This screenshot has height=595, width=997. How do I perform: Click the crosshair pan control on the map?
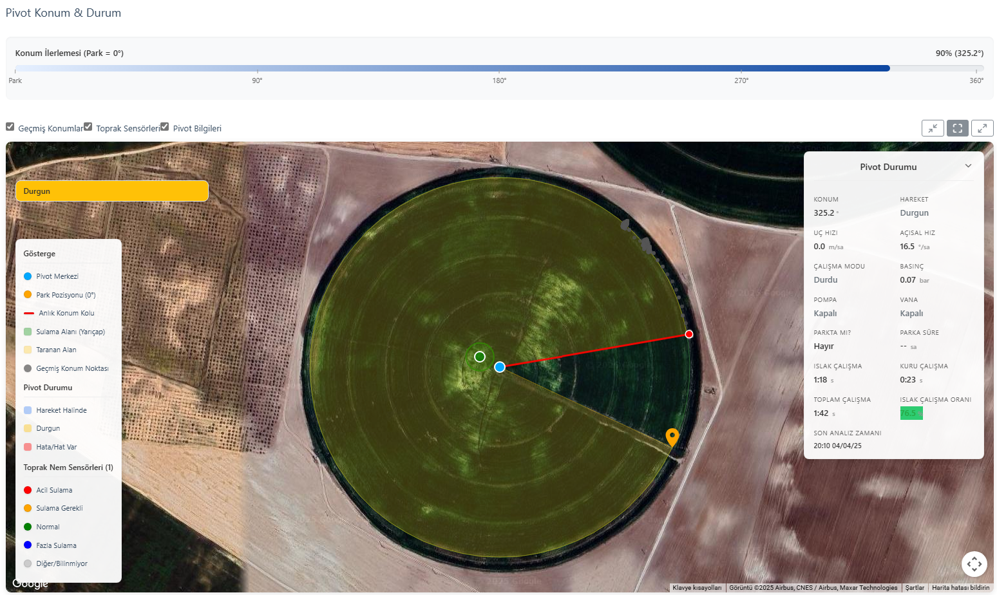(x=974, y=563)
